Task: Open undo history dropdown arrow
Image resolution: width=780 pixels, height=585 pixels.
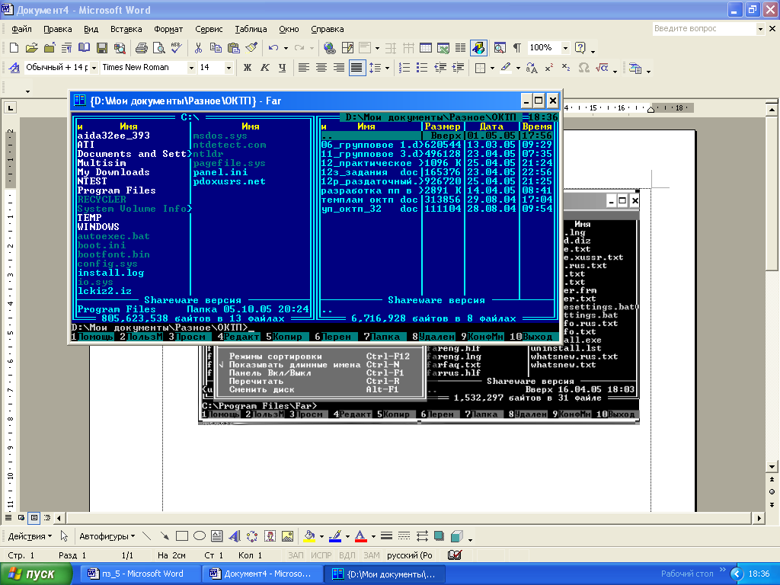Action: pos(286,48)
